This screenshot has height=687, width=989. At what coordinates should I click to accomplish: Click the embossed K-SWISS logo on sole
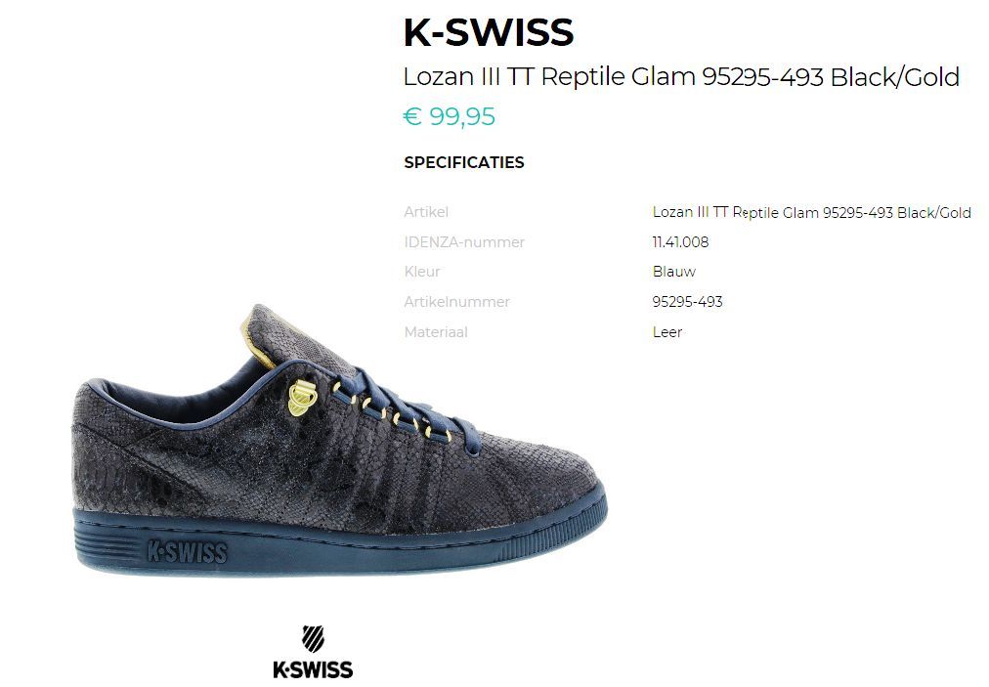point(187,551)
